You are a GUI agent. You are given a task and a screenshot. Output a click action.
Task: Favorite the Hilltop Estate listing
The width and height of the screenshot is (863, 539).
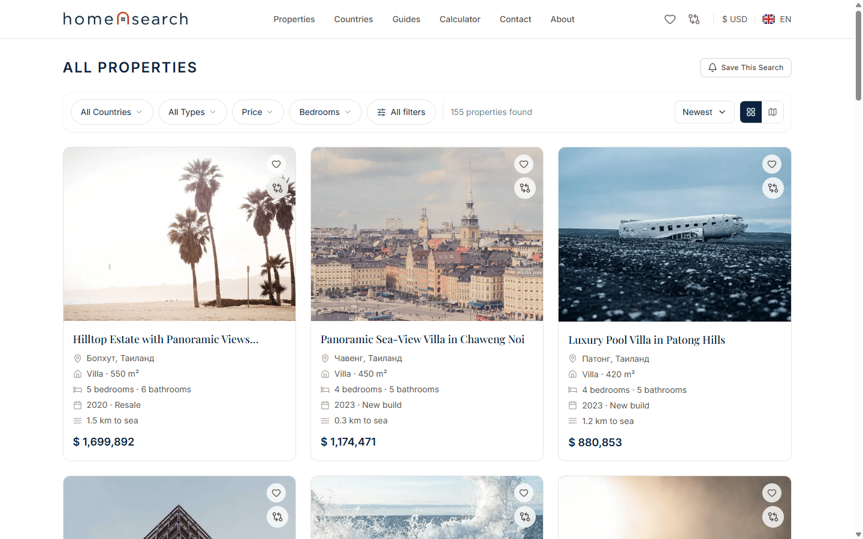[276, 164]
